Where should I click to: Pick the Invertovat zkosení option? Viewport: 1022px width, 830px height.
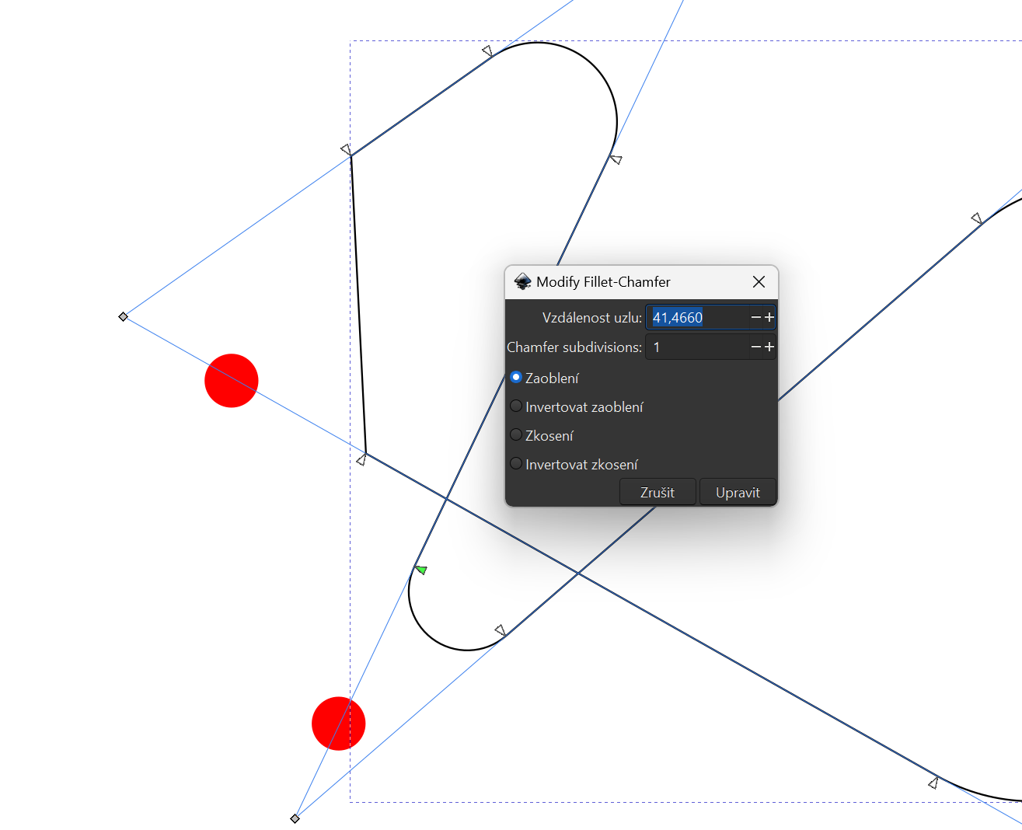[x=516, y=464]
